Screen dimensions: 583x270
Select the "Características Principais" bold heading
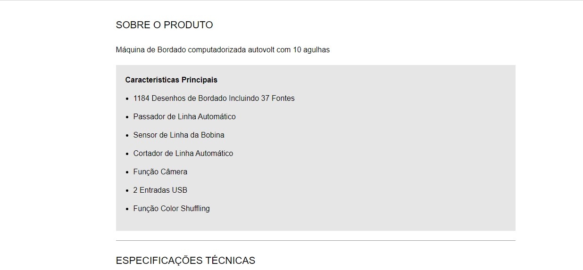pos(171,80)
